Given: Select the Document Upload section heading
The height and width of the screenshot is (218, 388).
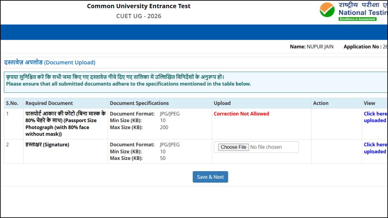Looking at the screenshot, I should (49, 62).
